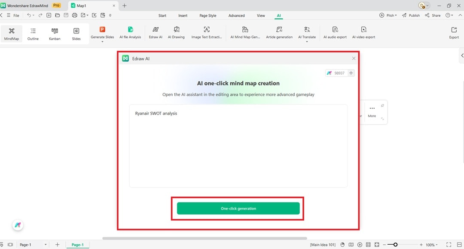The width and height of the screenshot is (464, 249).
Task: Add a new page with plus button
Action: coord(58,245)
